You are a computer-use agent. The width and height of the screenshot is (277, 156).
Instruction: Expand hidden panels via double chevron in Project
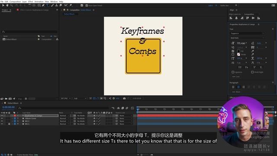57,10
